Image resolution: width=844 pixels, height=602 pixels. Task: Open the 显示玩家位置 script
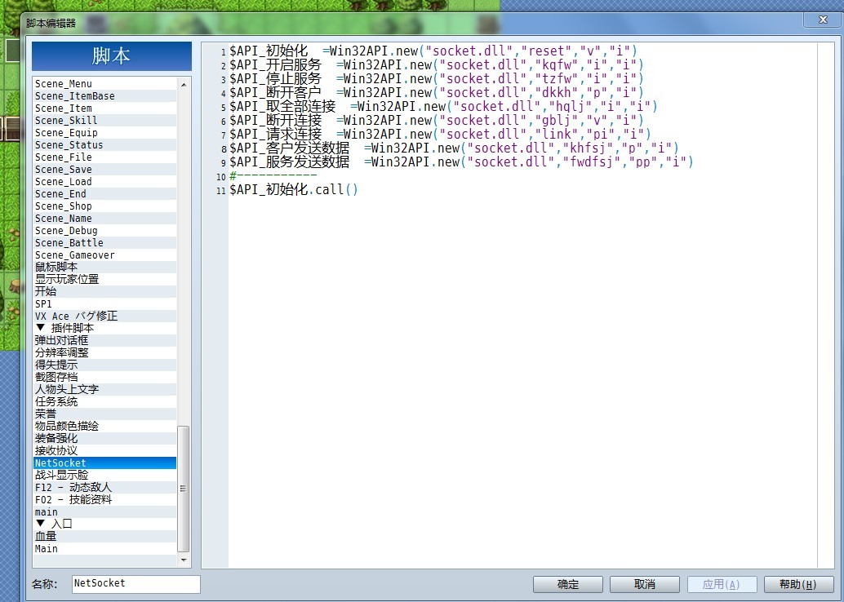point(105,280)
